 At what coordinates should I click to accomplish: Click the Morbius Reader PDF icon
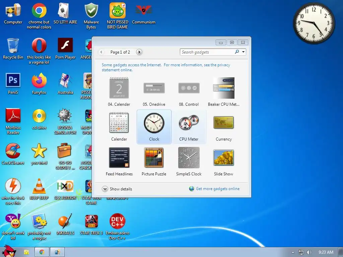click(x=13, y=121)
